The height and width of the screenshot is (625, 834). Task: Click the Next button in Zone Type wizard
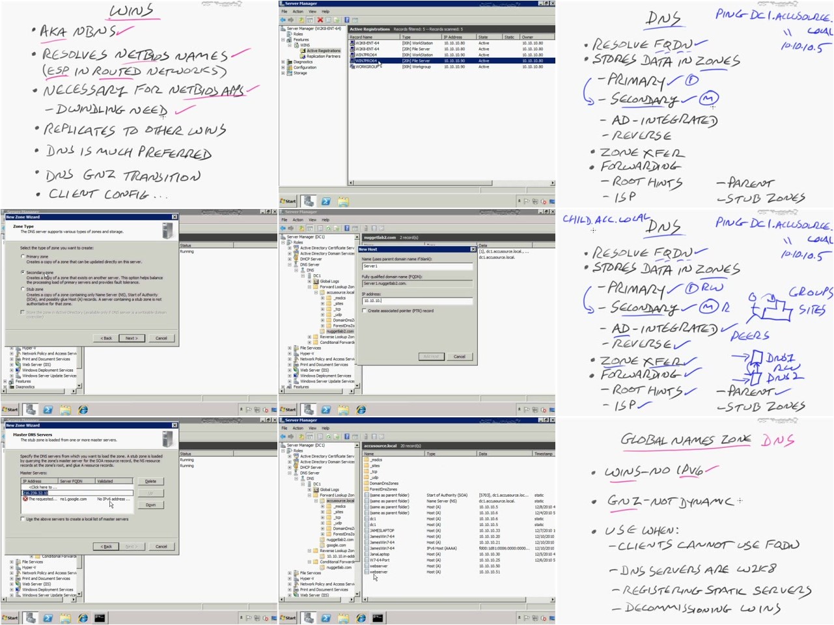tap(132, 338)
